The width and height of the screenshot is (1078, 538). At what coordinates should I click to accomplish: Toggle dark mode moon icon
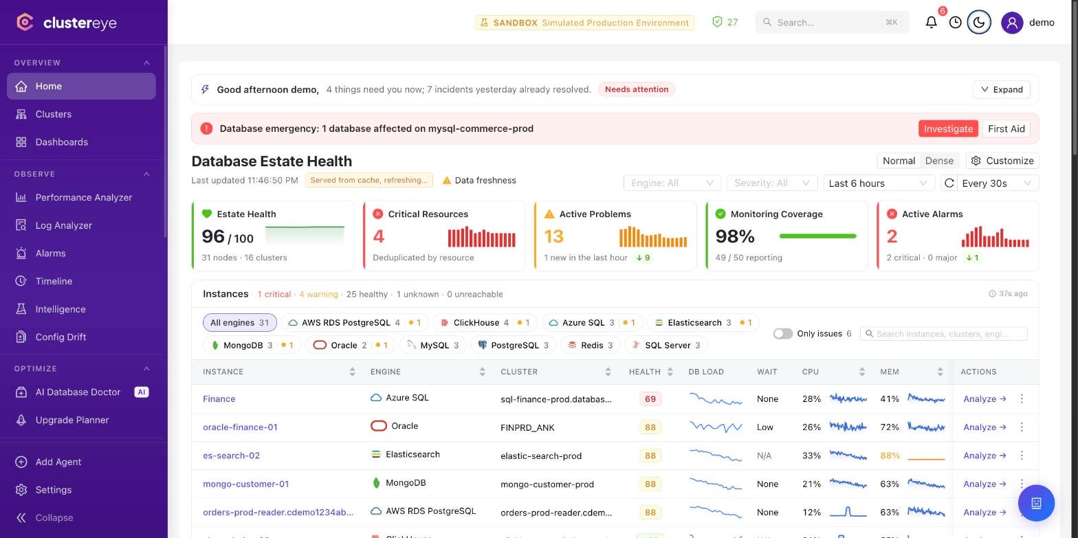pyautogui.click(x=979, y=23)
